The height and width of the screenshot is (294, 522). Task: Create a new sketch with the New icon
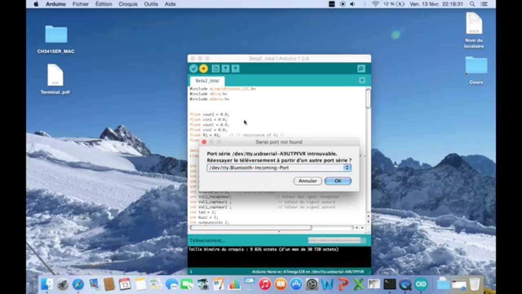coord(215,69)
